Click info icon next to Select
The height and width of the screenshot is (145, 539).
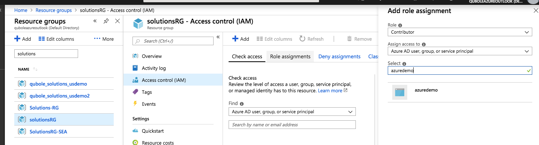[x=405, y=64]
